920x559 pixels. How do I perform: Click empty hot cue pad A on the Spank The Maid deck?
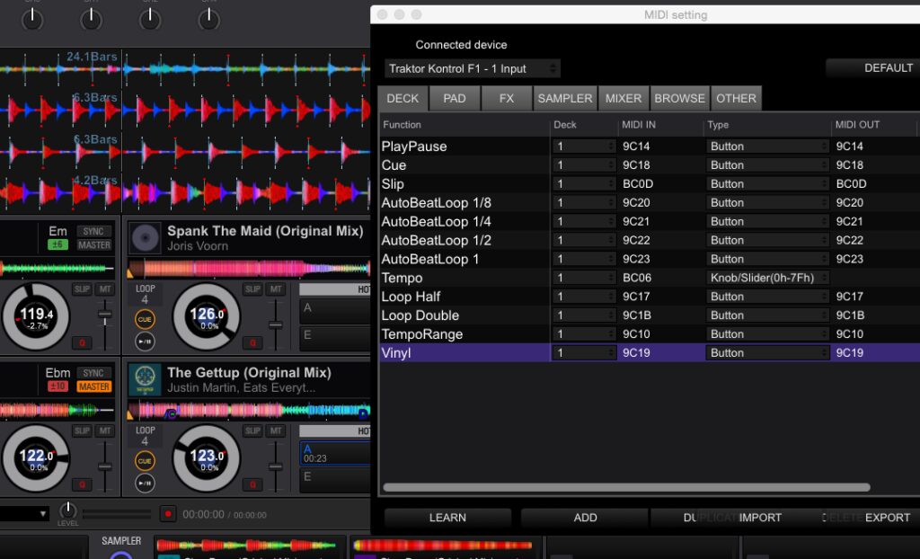335,311
